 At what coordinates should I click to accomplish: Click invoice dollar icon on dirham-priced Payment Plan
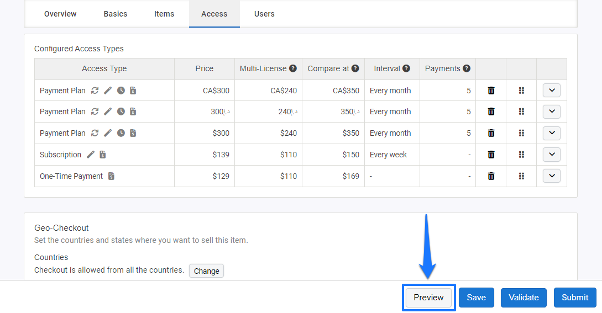(133, 112)
